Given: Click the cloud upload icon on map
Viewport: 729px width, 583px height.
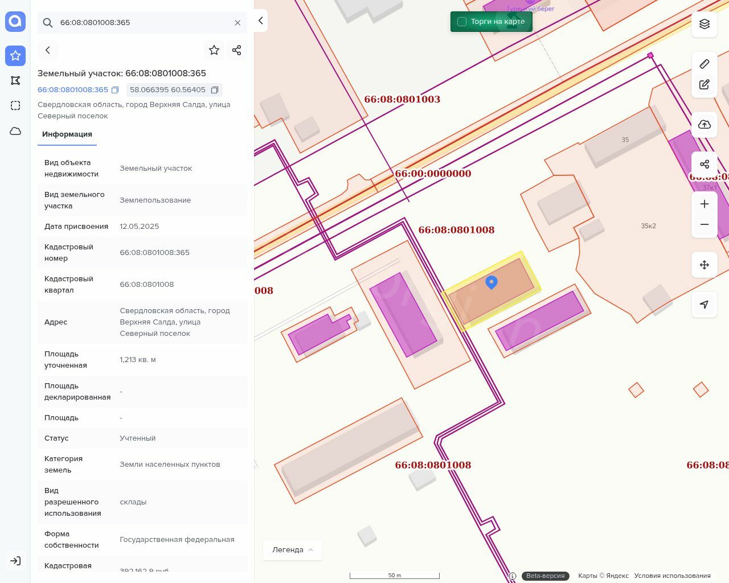Looking at the screenshot, I should (705, 125).
